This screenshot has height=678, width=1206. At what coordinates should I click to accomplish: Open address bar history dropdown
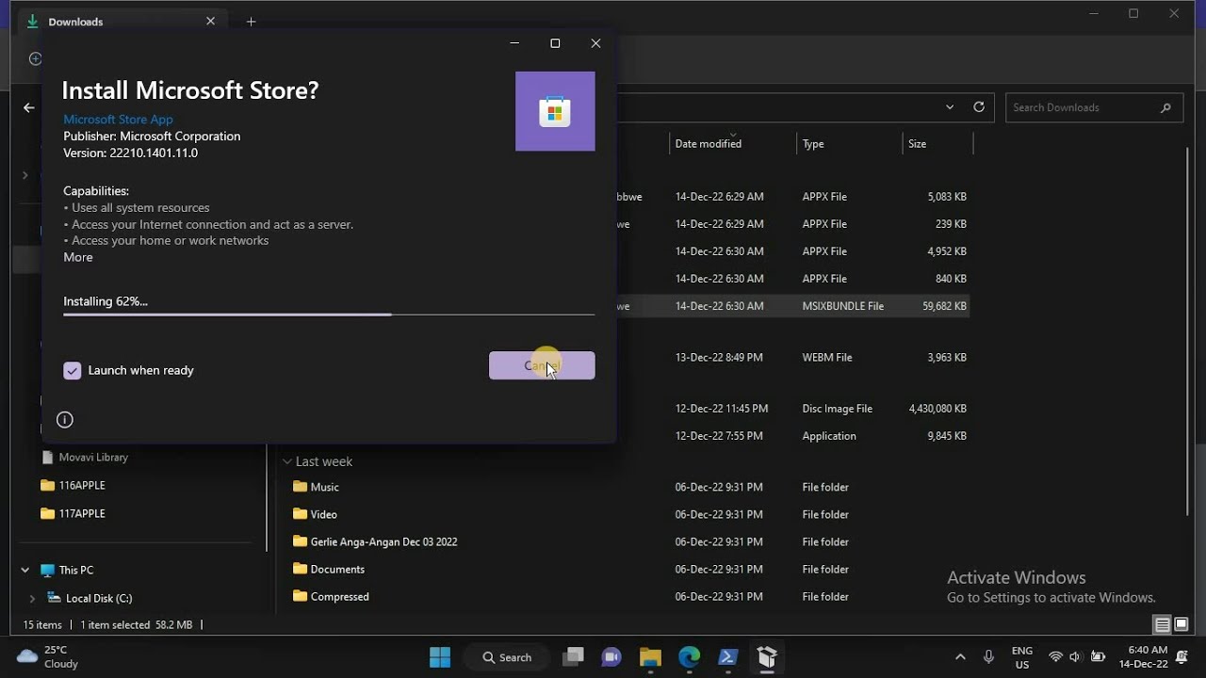(950, 107)
